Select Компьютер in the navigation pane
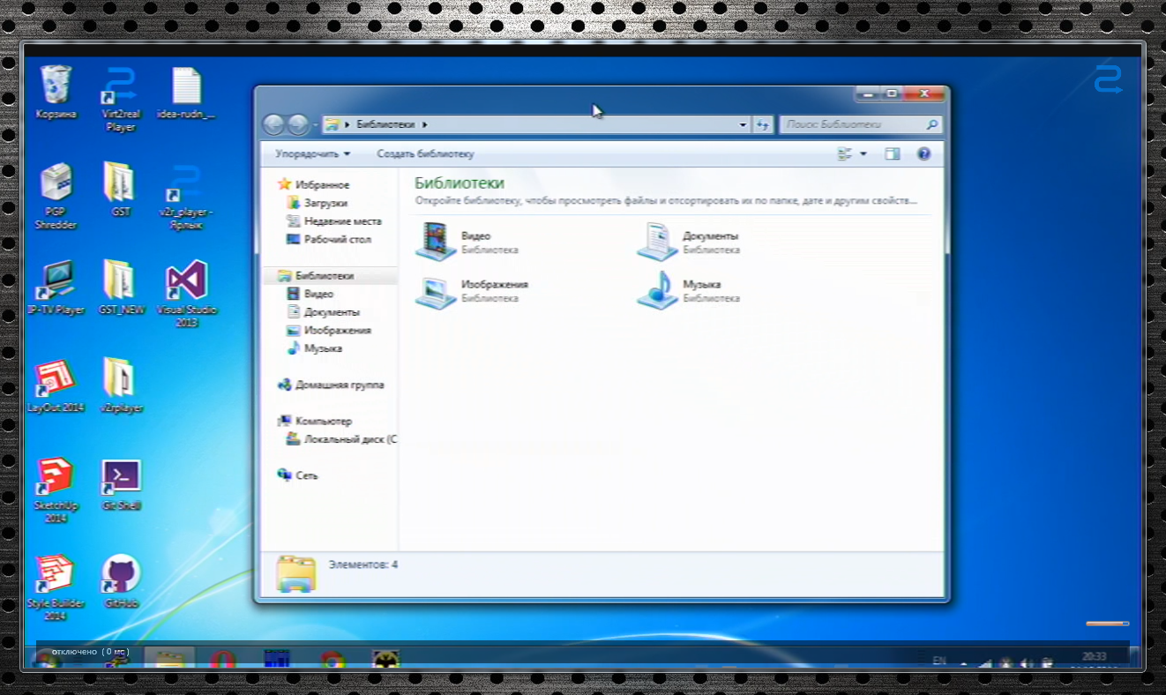 [314, 421]
